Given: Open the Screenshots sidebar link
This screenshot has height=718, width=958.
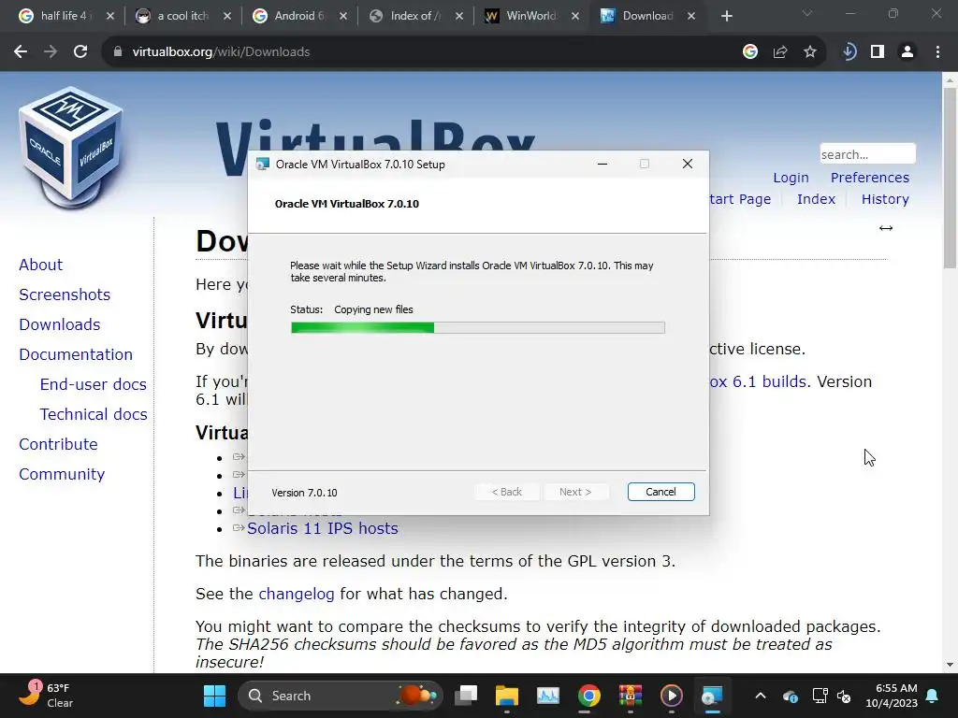Looking at the screenshot, I should click(x=65, y=294).
